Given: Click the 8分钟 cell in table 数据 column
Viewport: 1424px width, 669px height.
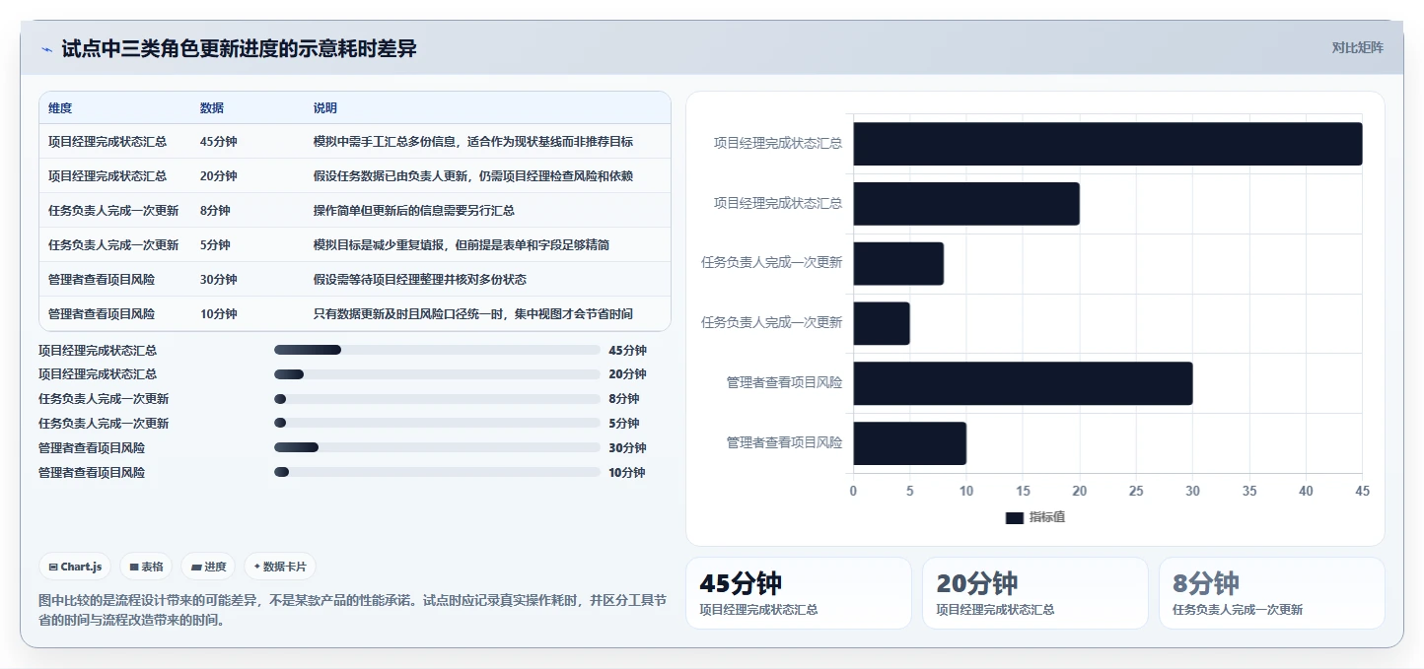Looking at the screenshot, I should (x=215, y=211).
